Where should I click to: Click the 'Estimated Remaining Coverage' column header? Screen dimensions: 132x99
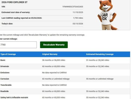click(100, 54)
